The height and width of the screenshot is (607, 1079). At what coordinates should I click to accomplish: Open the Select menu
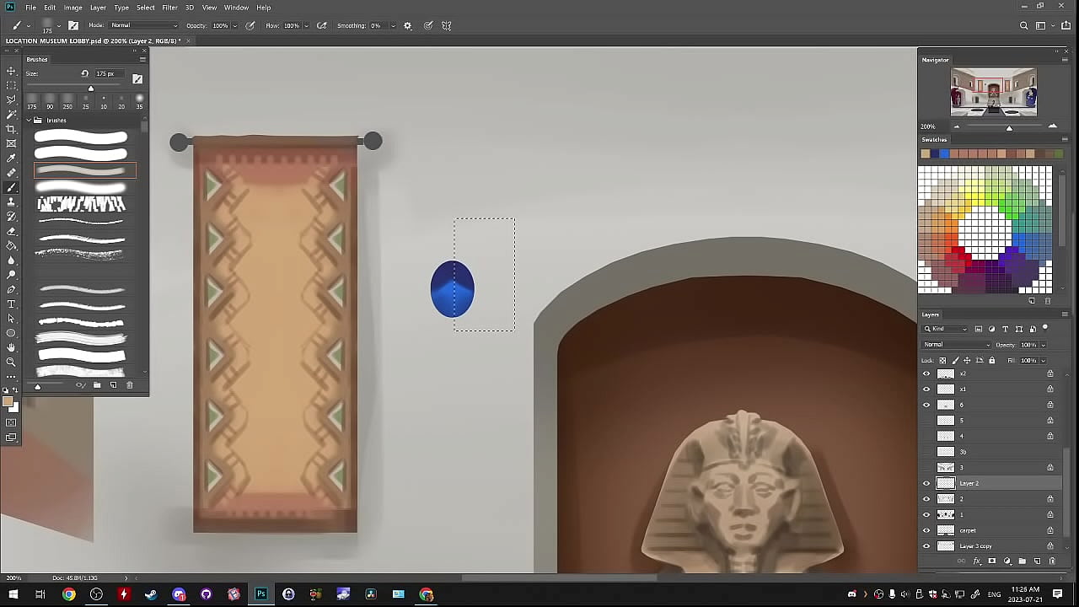[x=146, y=8]
